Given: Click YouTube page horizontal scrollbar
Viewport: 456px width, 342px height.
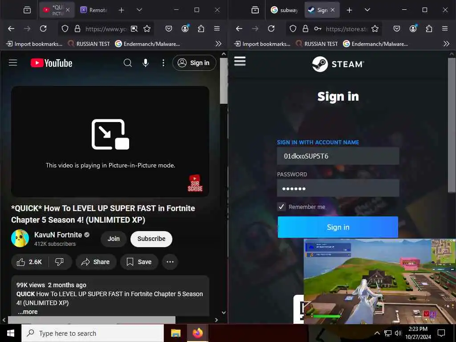Looking at the screenshot, I should click(x=92, y=320).
